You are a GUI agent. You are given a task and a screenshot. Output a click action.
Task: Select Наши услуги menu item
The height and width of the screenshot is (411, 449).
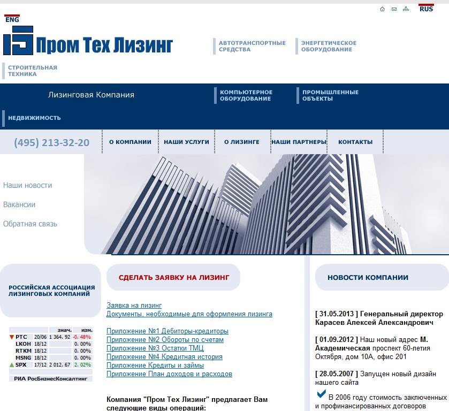pyautogui.click(x=186, y=142)
